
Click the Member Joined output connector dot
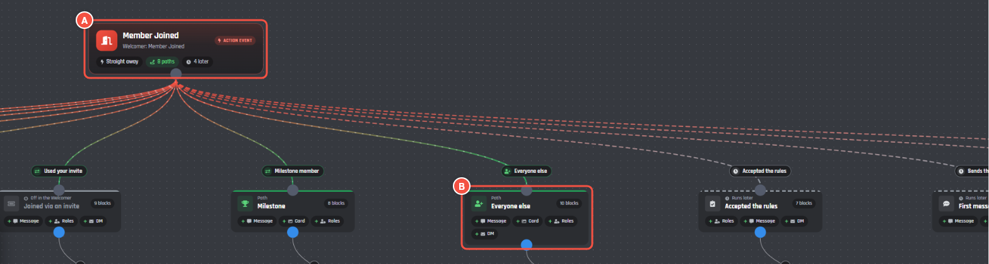pyautogui.click(x=176, y=74)
